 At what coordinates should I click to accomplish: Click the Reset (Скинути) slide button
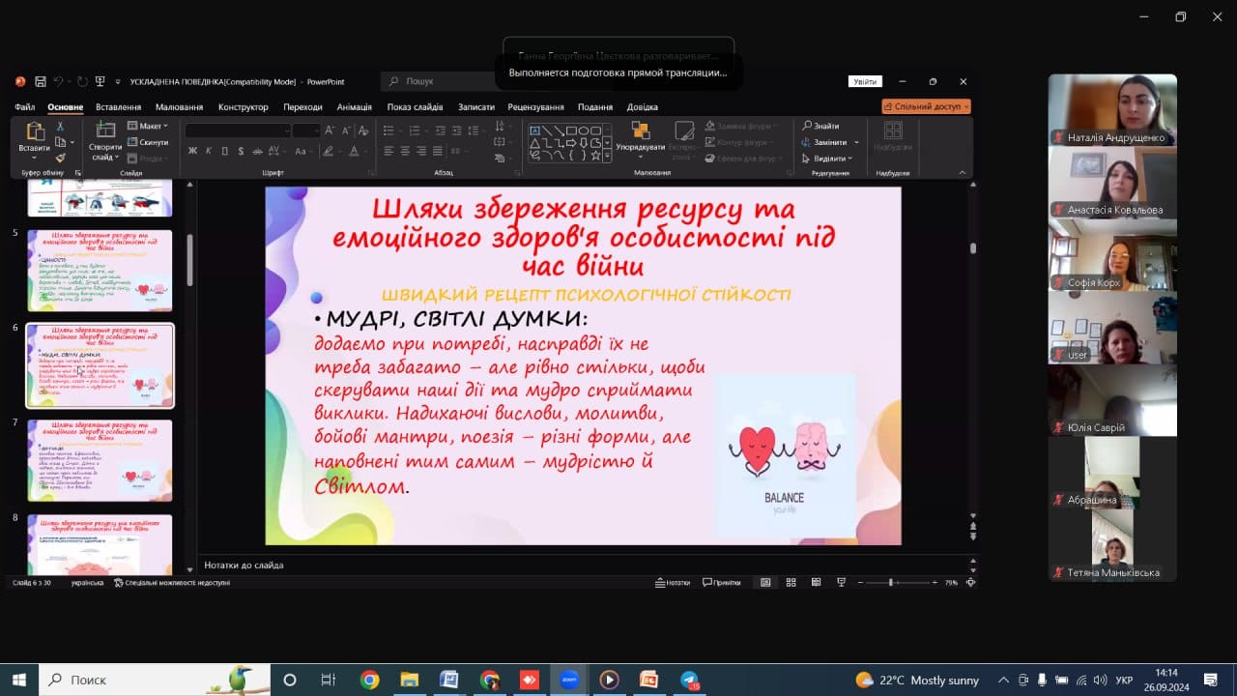click(148, 142)
